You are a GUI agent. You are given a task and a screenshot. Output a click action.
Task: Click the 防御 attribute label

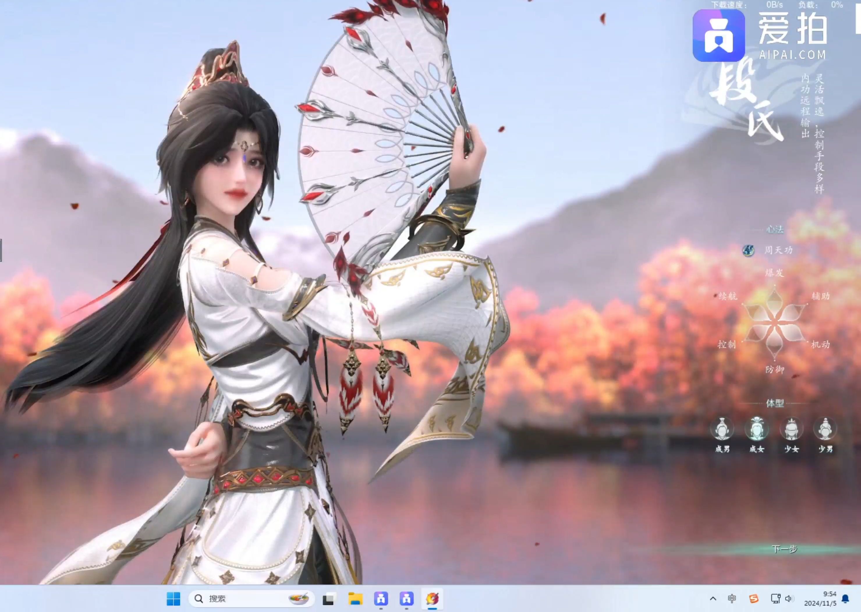[775, 370]
